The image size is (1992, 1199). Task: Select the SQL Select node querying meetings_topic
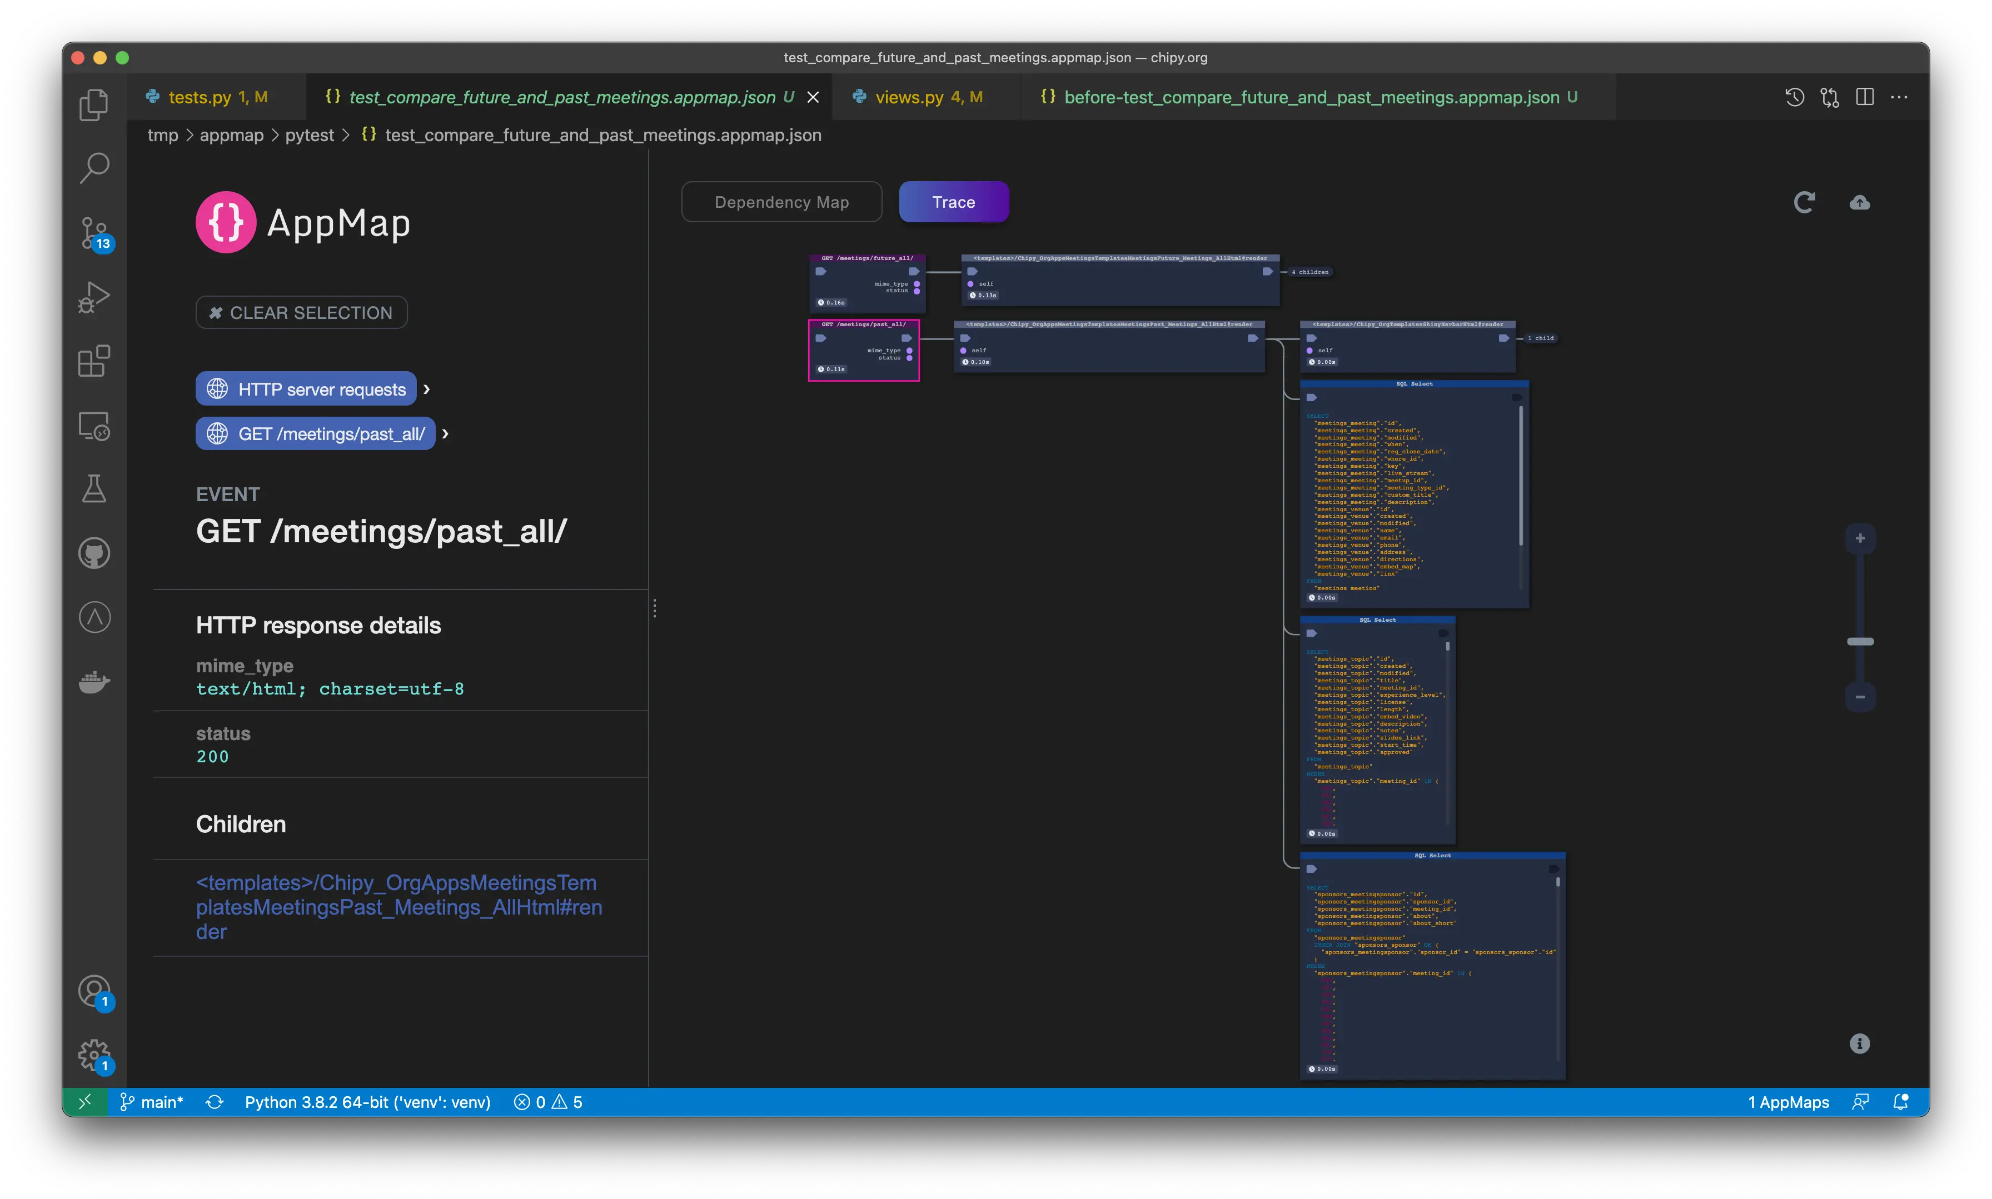1378,730
